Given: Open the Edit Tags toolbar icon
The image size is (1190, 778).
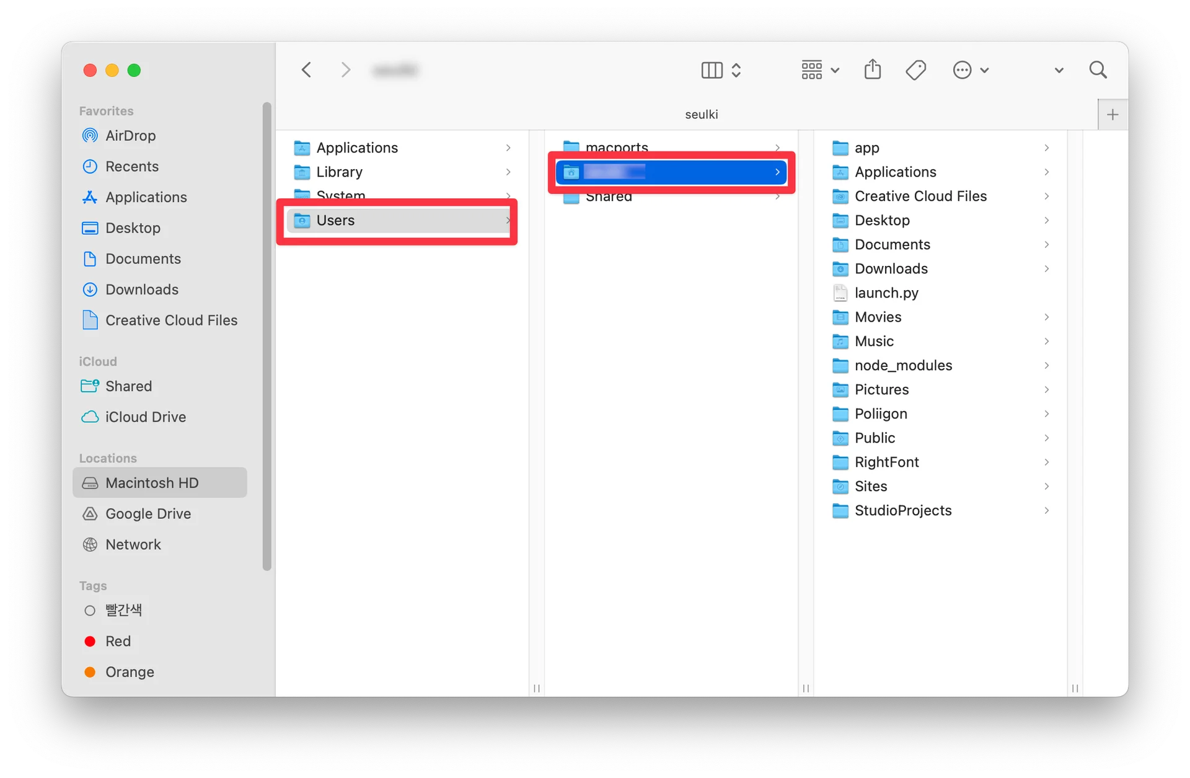Looking at the screenshot, I should click(915, 70).
